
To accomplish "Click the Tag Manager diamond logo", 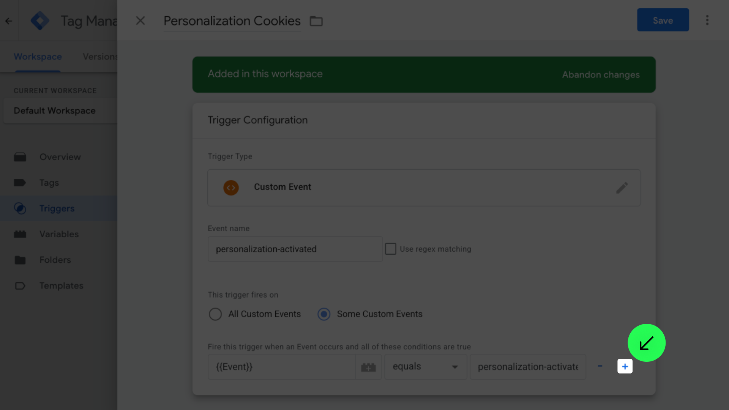I will click(x=40, y=20).
